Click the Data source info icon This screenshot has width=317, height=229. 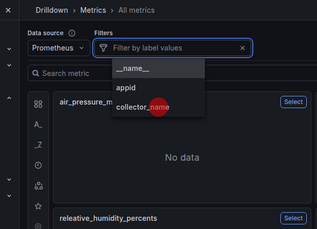tap(72, 33)
